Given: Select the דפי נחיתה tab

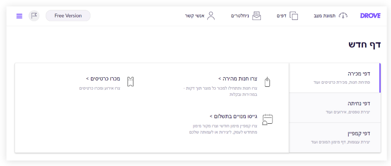Looking at the screenshot, I should pyautogui.click(x=335, y=107).
